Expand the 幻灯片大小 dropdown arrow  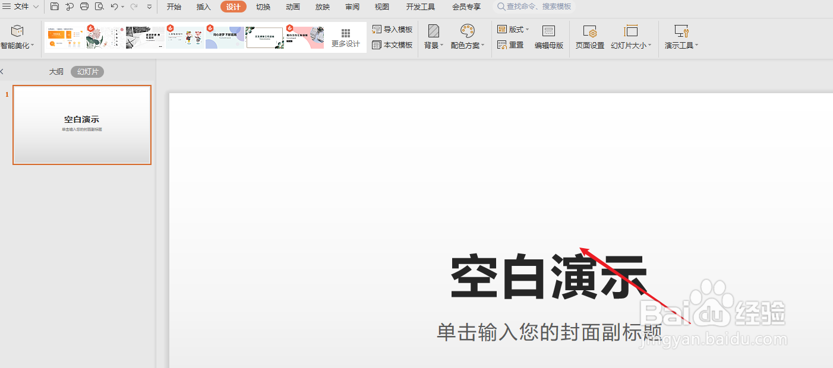tap(649, 46)
